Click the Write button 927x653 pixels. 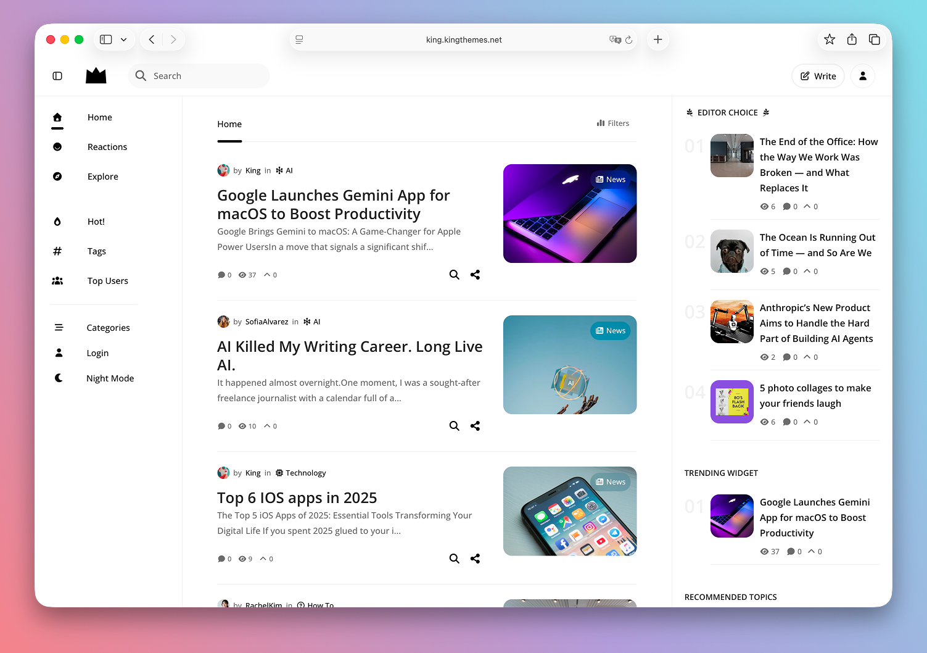(x=818, y=76)
